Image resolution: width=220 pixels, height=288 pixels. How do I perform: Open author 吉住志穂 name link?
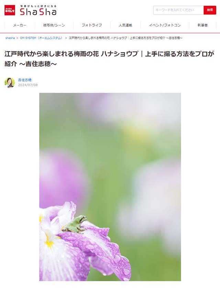(x=25, y=80)
